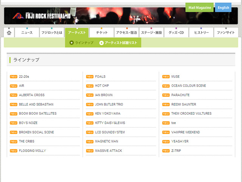
Task: Open the BELLE AND SEBASTIAN artist link
Action: pyautogui.click(x=36, y=104)
